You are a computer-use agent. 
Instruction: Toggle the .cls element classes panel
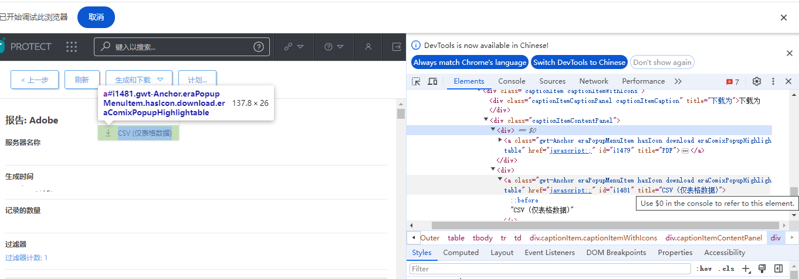tap(726, 268)
